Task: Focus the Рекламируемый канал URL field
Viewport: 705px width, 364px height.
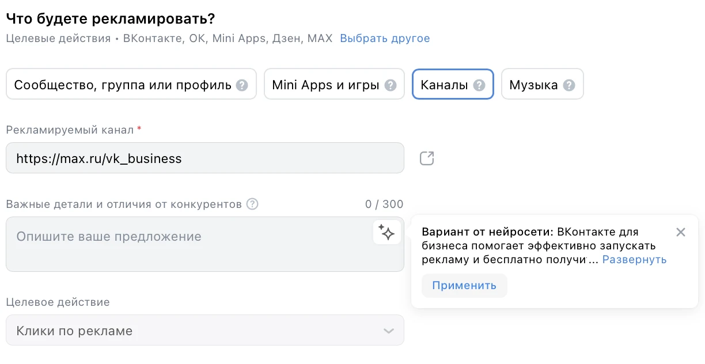Action: click(x=205, y=158)
